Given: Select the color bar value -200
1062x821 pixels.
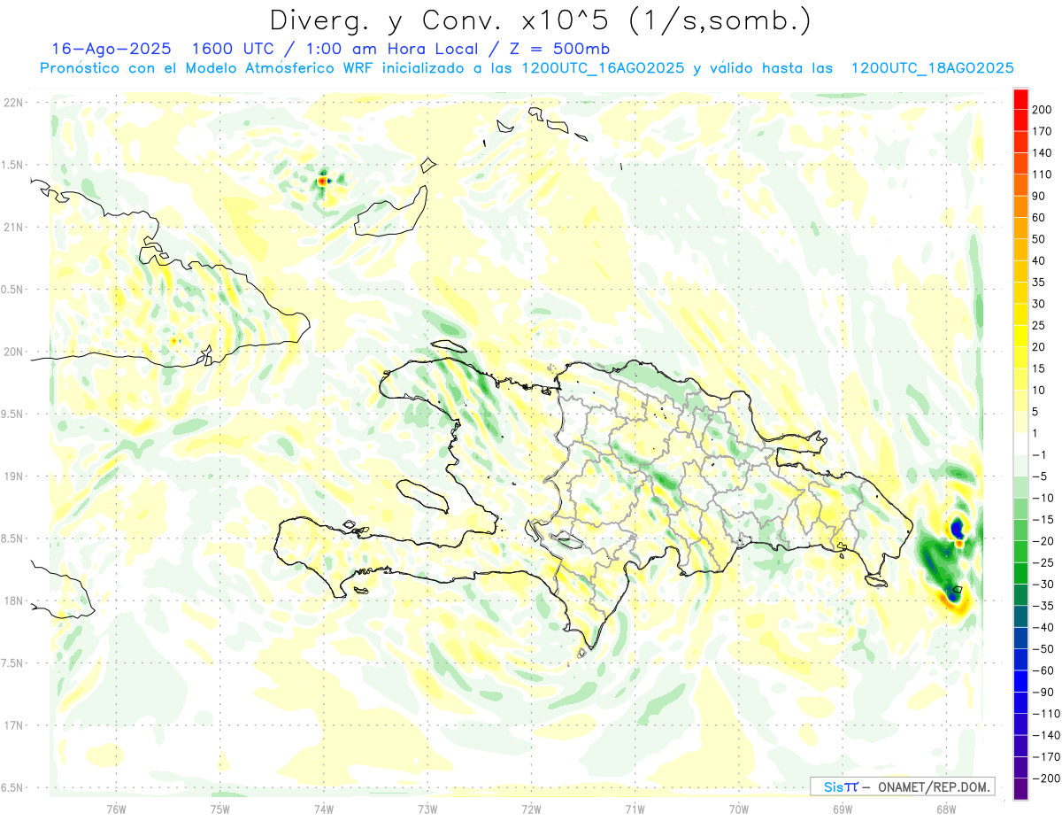Looking at the screenshot, I should click(1047, 778).
